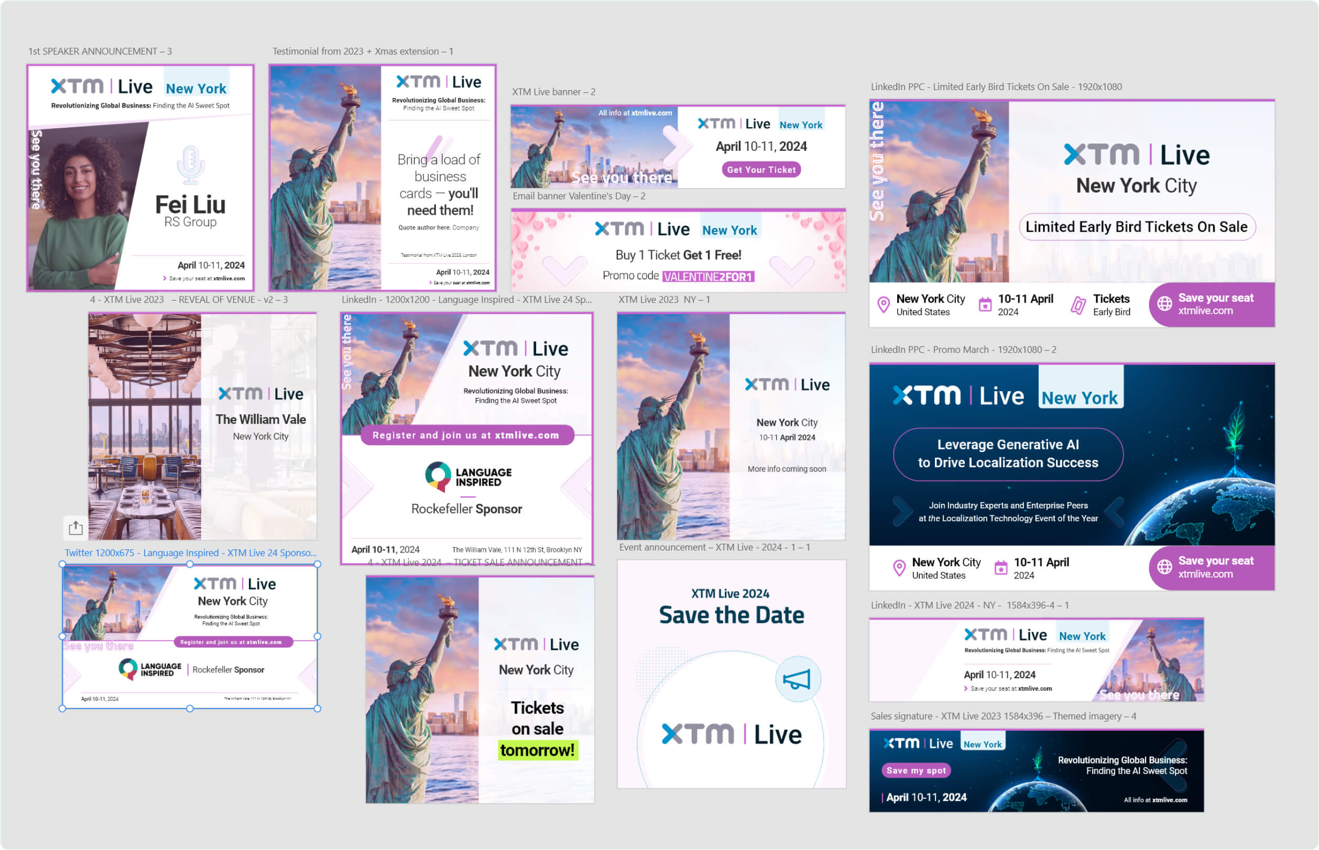The height and width of the screenshot is (850, 1319).
Task: Click the share icon beside venue frame
Action: click(x=75, y=528)
